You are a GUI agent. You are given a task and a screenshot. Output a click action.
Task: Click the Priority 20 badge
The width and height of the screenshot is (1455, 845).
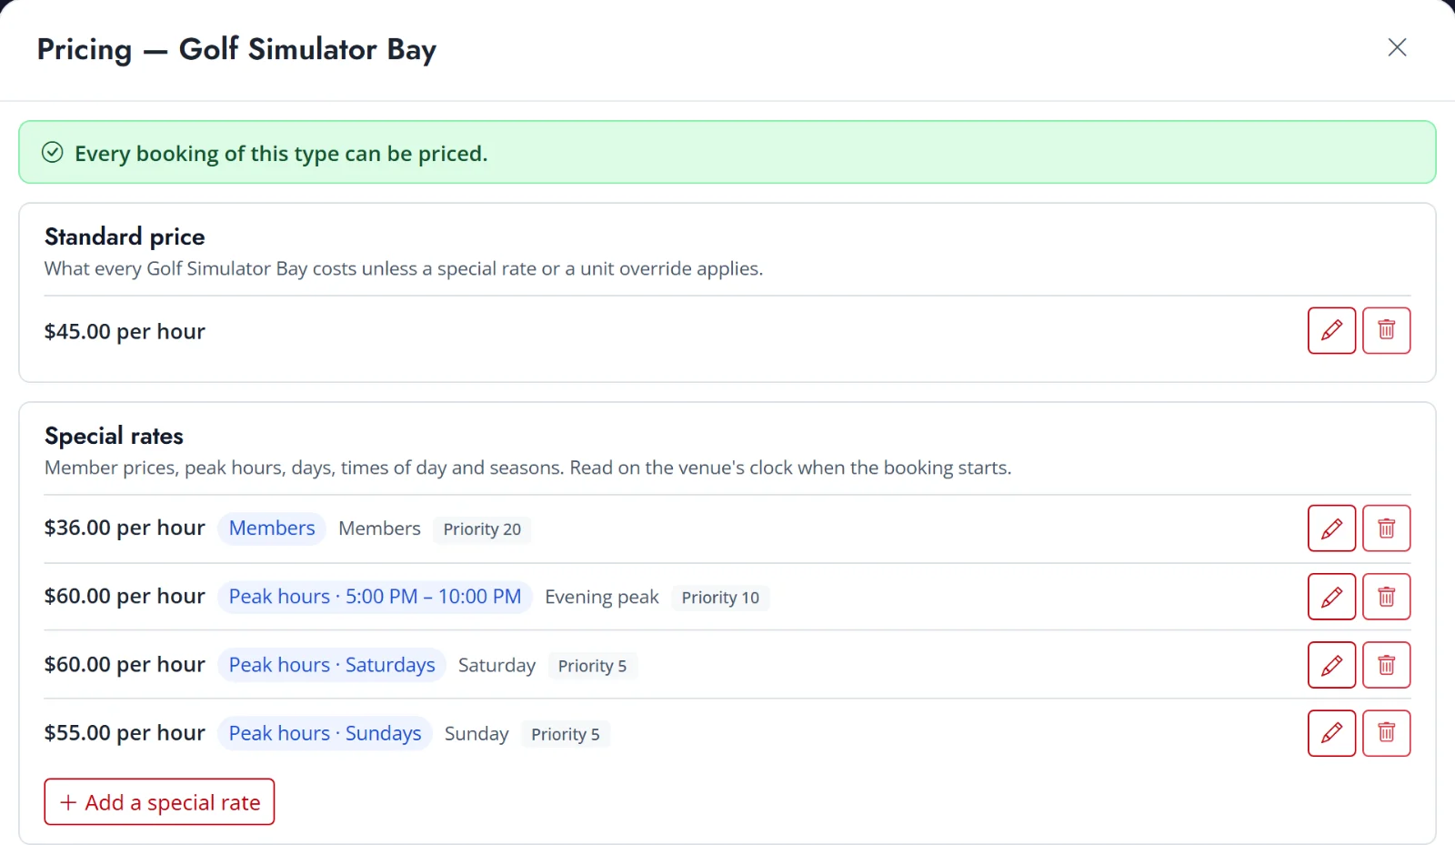click(x=482, y=529)
